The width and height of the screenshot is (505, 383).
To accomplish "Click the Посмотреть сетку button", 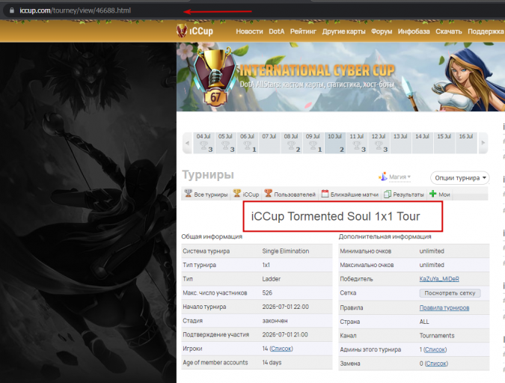I will click(450, 293).
